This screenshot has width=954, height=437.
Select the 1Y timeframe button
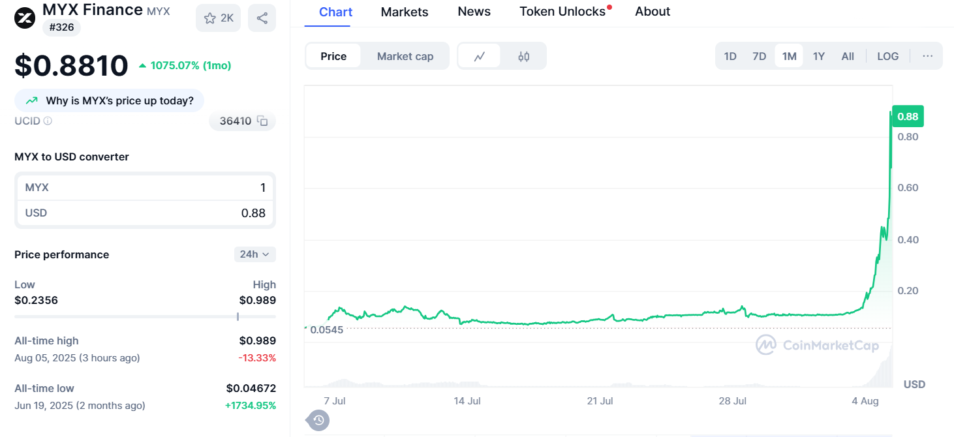click(x=818, y=56)
